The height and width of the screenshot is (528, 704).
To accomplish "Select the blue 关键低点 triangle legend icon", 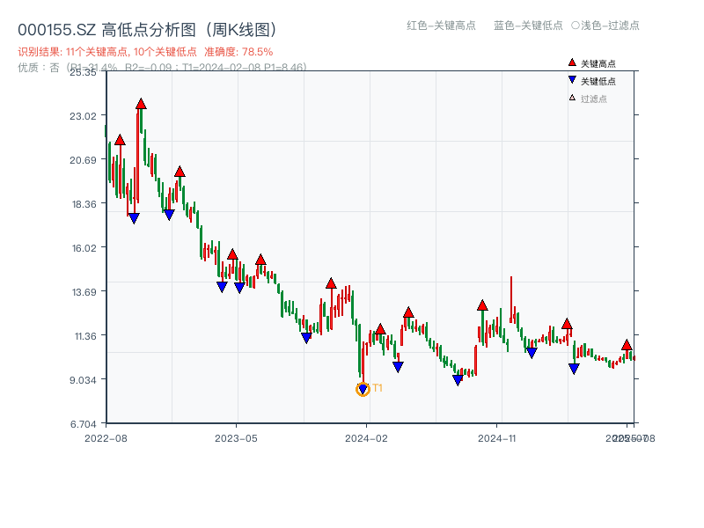I will click(x=571, y=78).
